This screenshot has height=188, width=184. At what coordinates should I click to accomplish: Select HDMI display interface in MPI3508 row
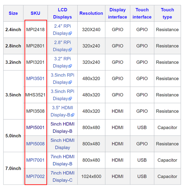[117, 111]
